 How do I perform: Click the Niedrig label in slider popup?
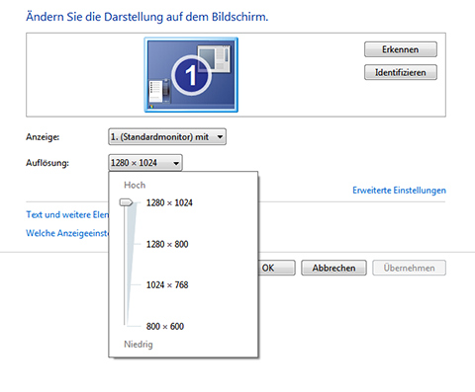coord(139,345)
